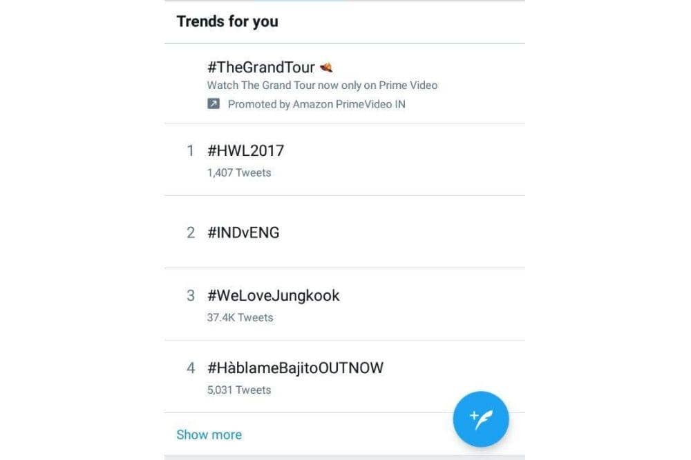Viewport: 691px width, 460px height.
Task: Click the '1,407 Tweets' count
Action: tap(239, 173)
